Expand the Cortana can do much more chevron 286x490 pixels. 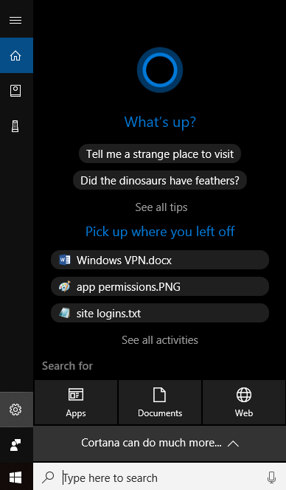point(233,443)
